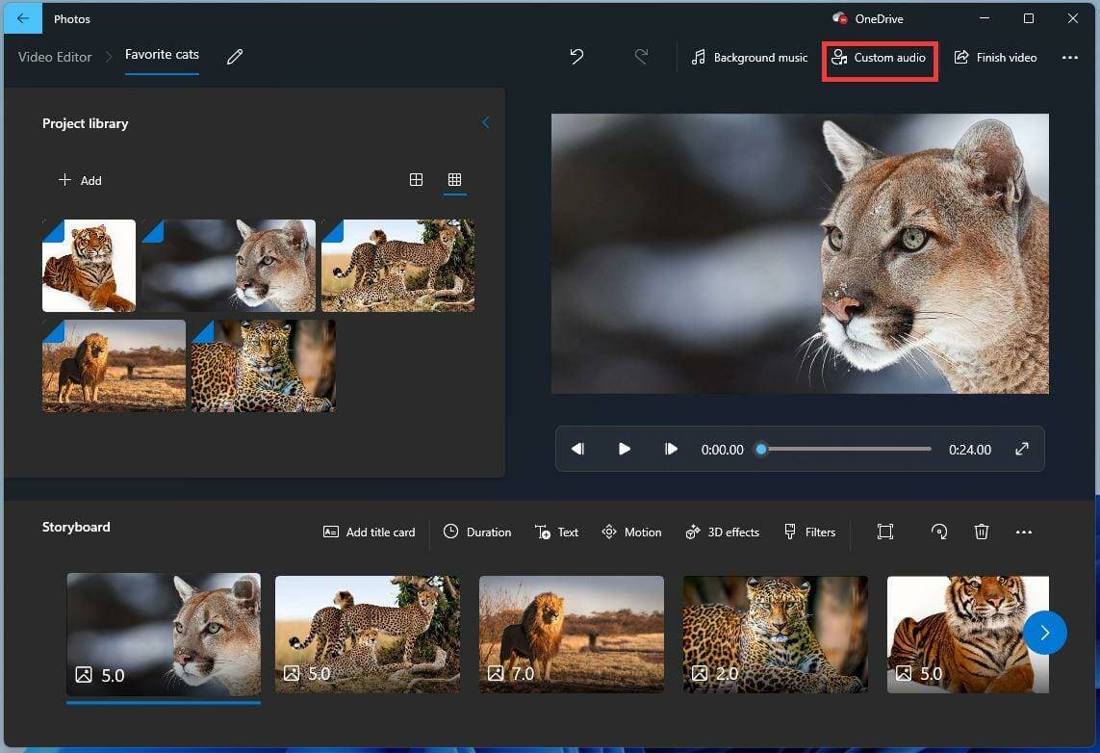Viewport: 1100px width, 753px height.
Task: Open the storyboard overflow menu
Action: [x=1024, y=532]
